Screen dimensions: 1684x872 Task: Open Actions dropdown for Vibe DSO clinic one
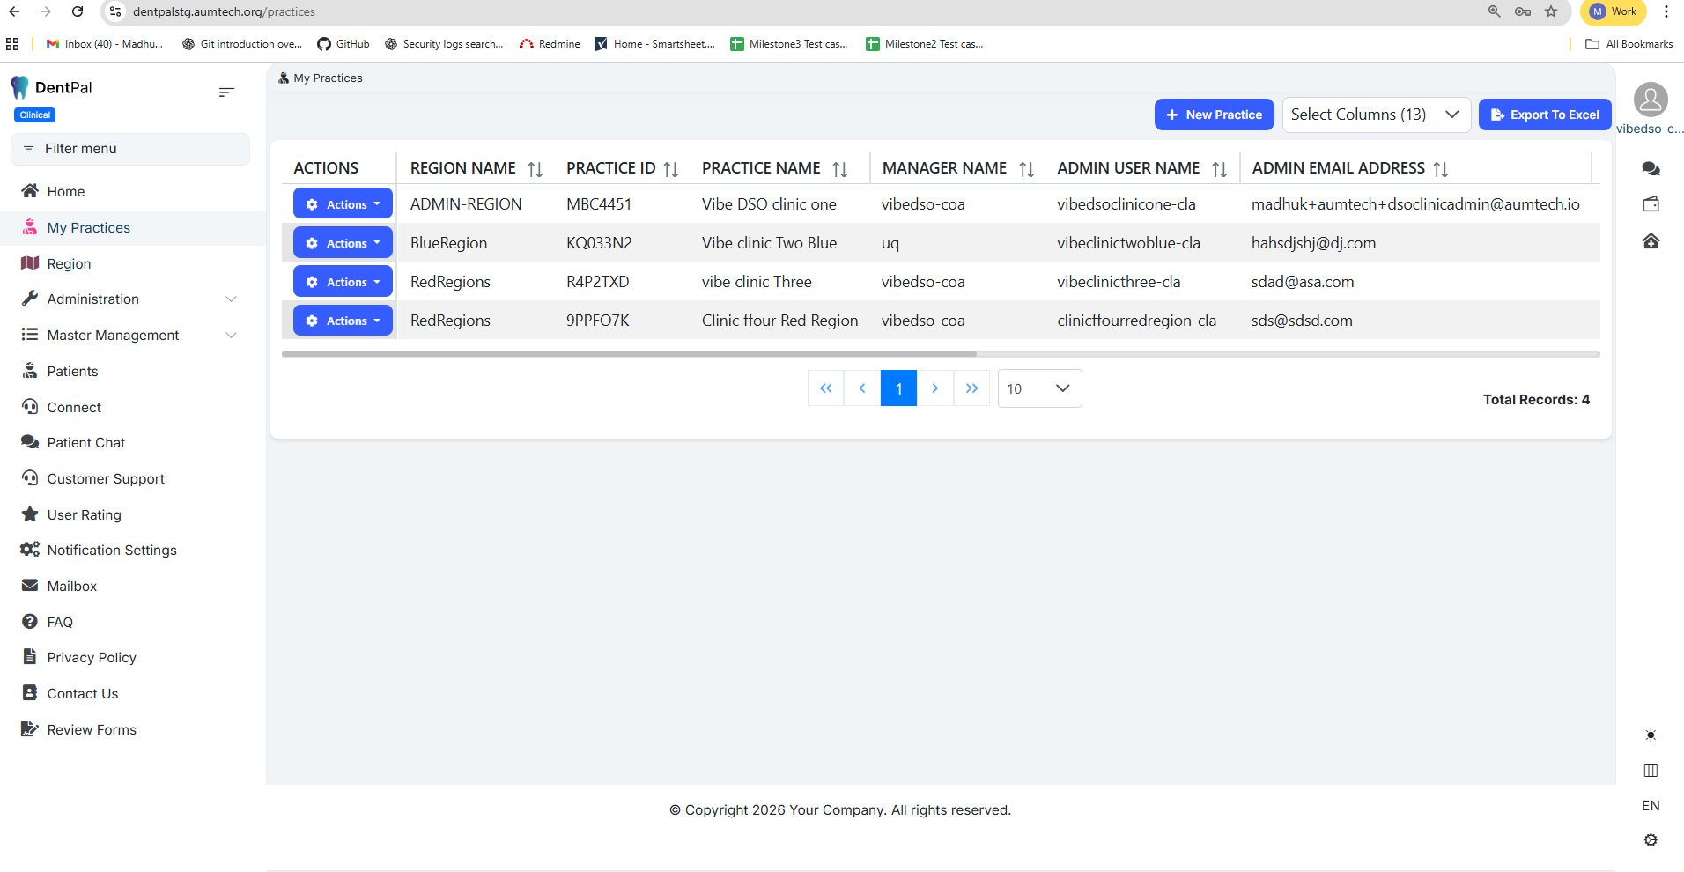coord(343,204)
